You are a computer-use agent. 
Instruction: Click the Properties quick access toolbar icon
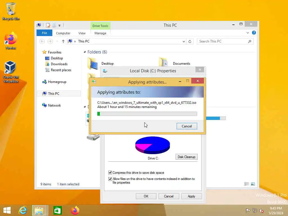click(x=48, y=25)
